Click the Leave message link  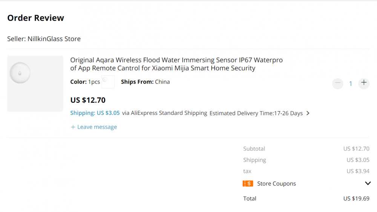point(97,127)
